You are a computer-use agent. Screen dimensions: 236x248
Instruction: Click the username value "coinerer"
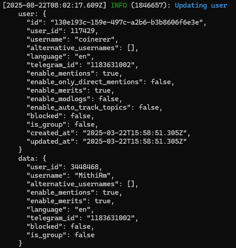[95, 39]
